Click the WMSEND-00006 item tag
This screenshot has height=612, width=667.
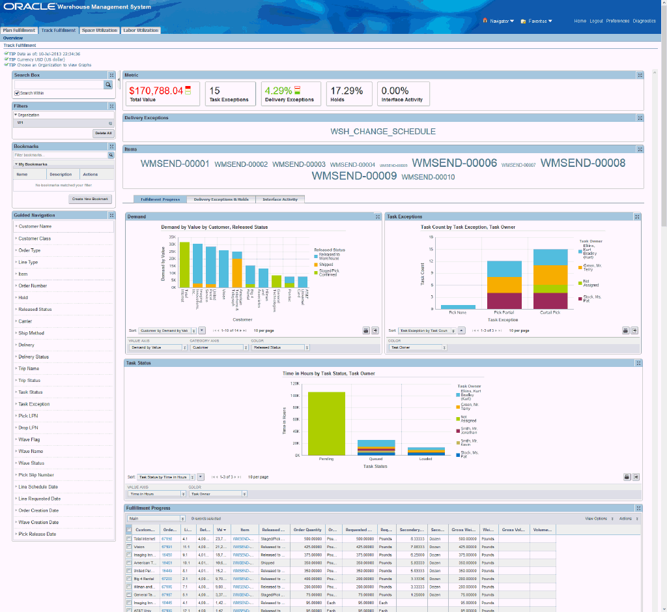tap(454, 163)
